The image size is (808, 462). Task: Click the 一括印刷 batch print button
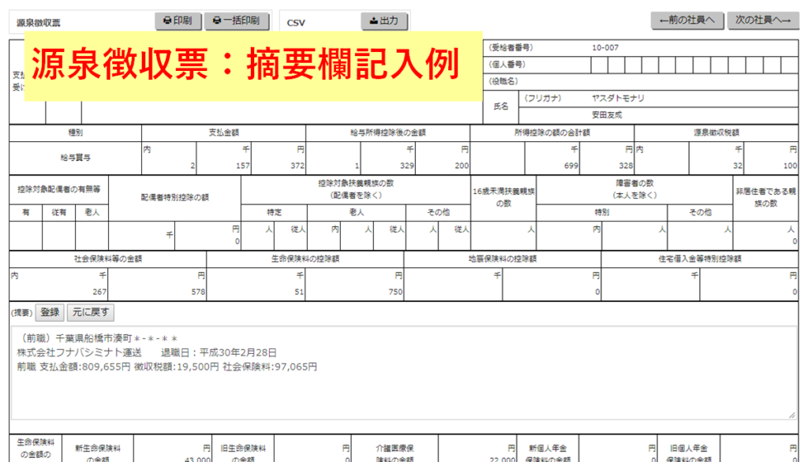click(x=237, y=21)
